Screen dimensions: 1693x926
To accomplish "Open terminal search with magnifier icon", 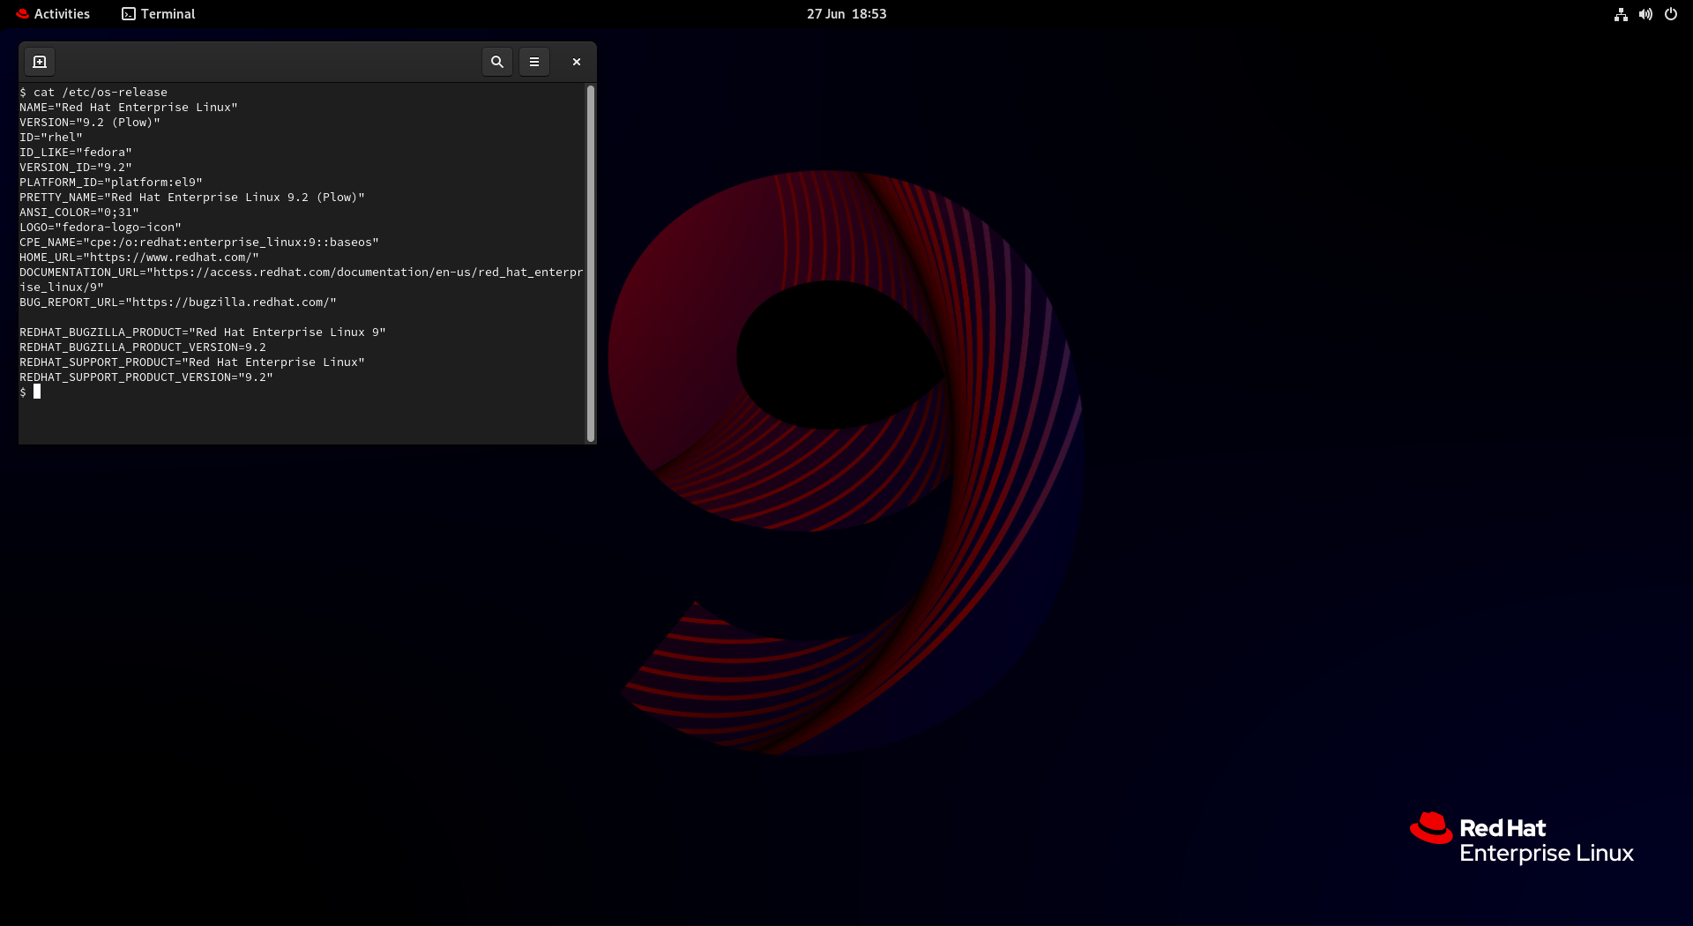I will (x=497, y=62).
